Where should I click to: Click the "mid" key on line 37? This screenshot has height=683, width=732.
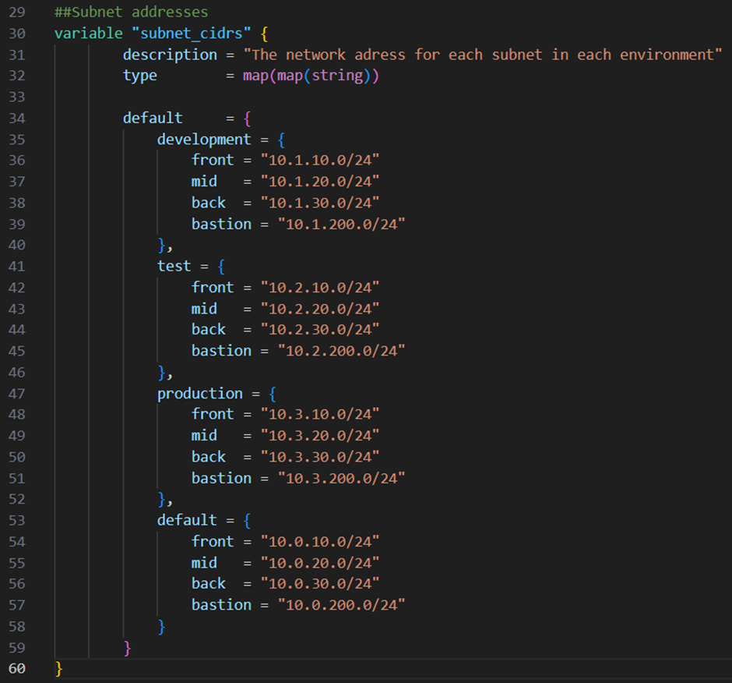point(204,182)
